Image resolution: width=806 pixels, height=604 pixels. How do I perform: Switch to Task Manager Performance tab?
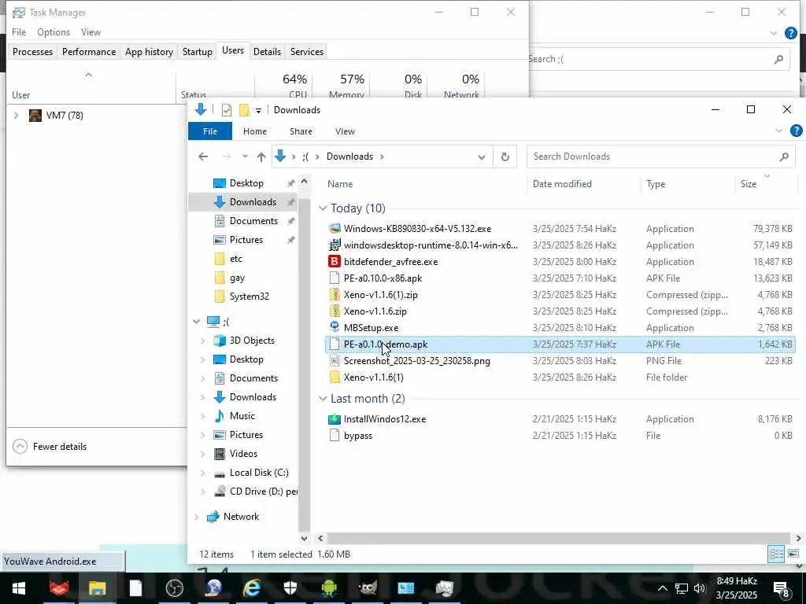[x=89, y=52]
